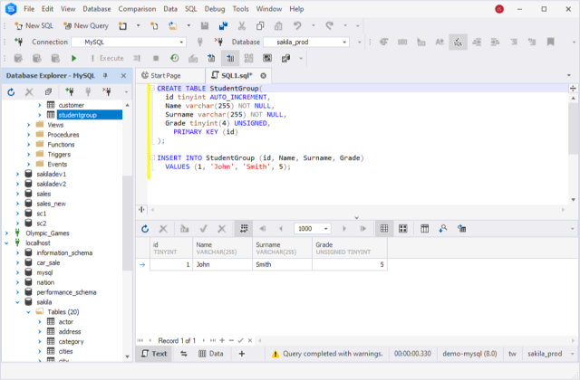Close the Database Explorer panel
This screenshot has width=580, height=380.
[x=123, y=76]
